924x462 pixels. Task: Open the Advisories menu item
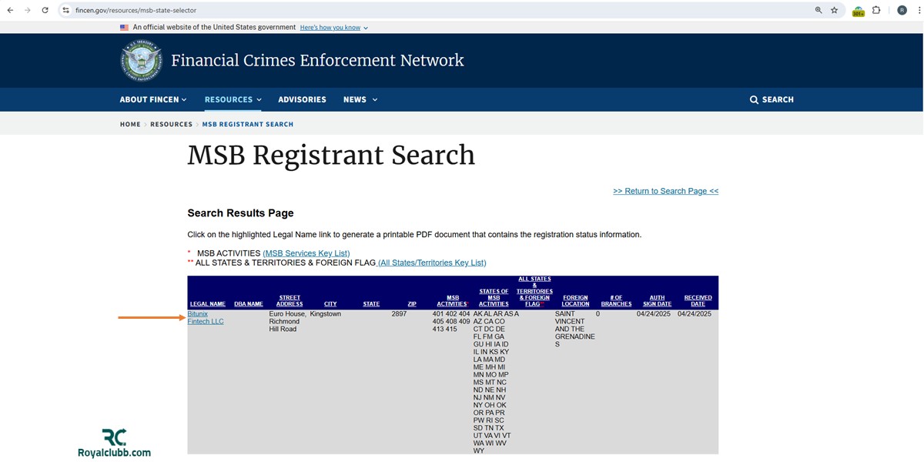tap(302, 99)
